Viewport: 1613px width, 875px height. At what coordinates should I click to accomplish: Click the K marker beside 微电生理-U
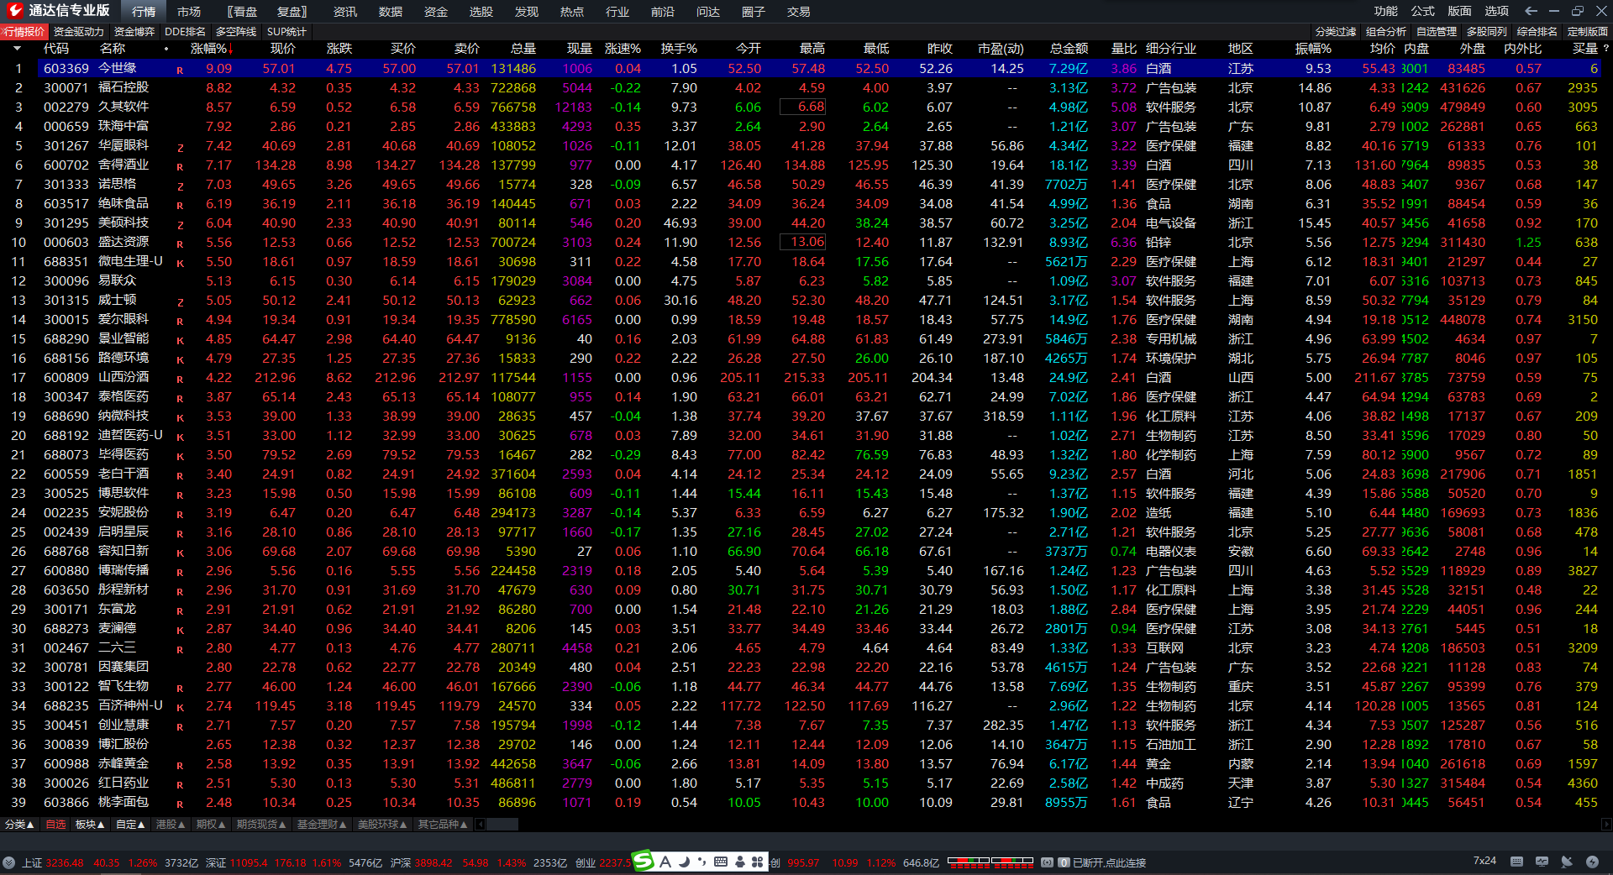click(x=180, y=264)
